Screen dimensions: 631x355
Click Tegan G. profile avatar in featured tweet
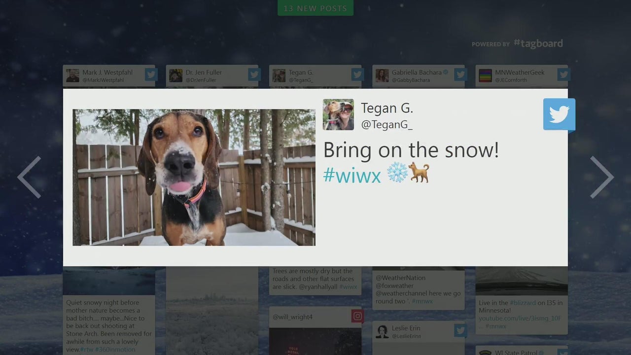coord(338,114)
